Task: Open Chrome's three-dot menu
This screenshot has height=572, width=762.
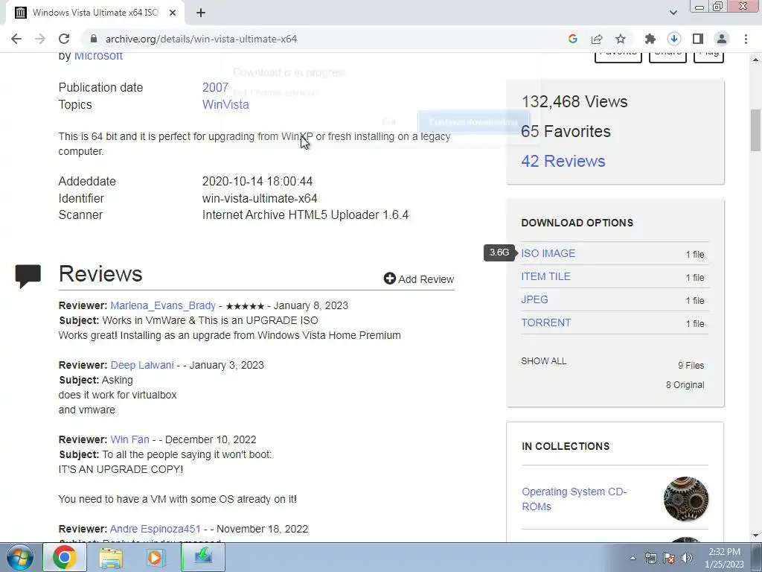Action: click(x=746, y=39)
